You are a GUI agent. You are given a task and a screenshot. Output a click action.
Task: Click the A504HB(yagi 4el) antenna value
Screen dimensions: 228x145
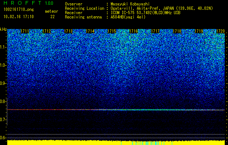(x=128, y=17)
